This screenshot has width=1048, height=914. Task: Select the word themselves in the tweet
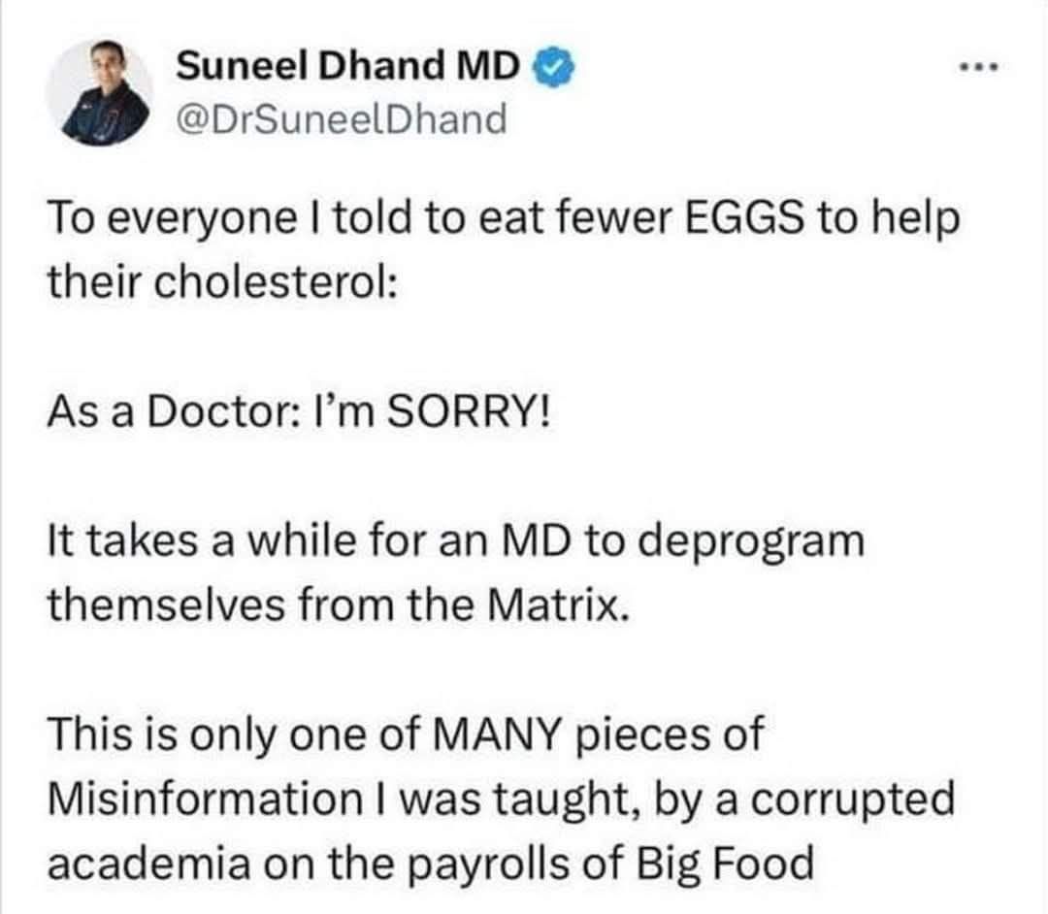[x=167, y=605]
